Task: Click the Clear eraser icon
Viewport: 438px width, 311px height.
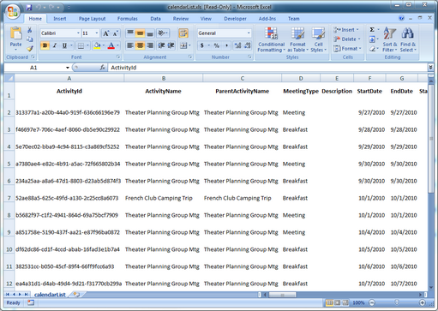Action: pos(372,49)
